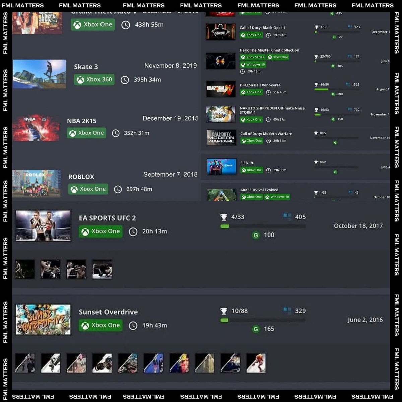Open Call of Duty: Modern Warfare thumbnail
The image size is (402, 402).
221,137
